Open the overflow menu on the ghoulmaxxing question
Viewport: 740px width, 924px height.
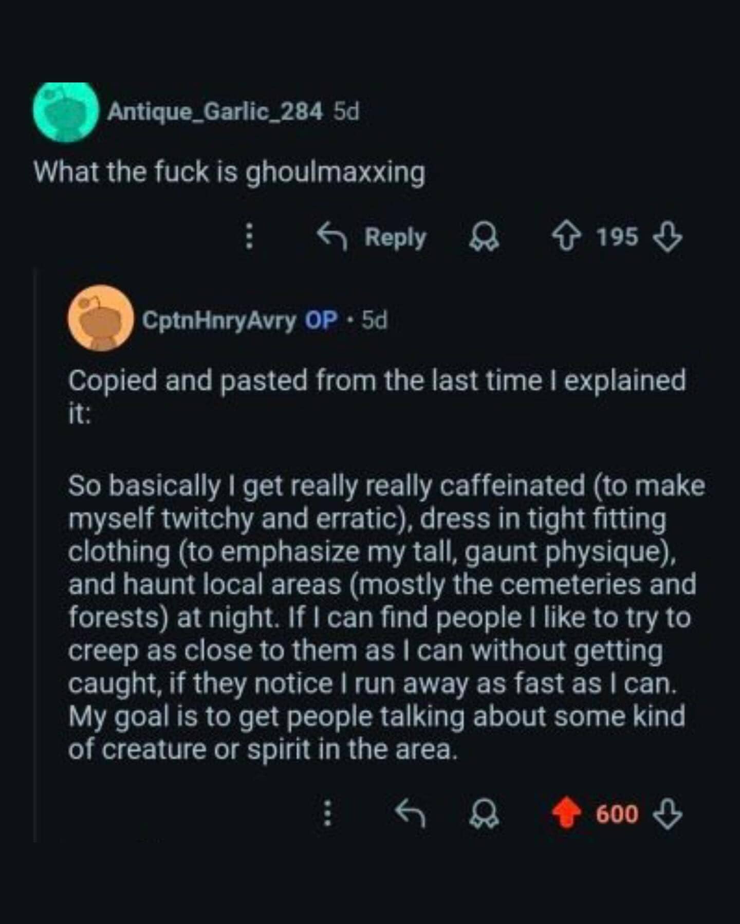tap(249, 236)
